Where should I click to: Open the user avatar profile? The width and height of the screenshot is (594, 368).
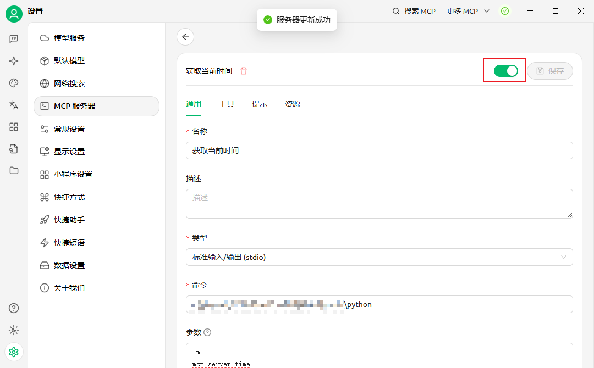click(14, 14)
